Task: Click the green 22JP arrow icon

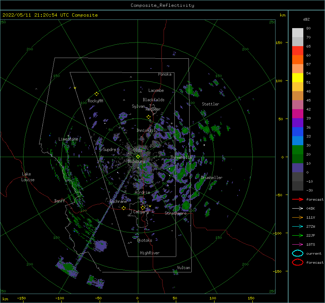Action: click(x=298, y=235)
